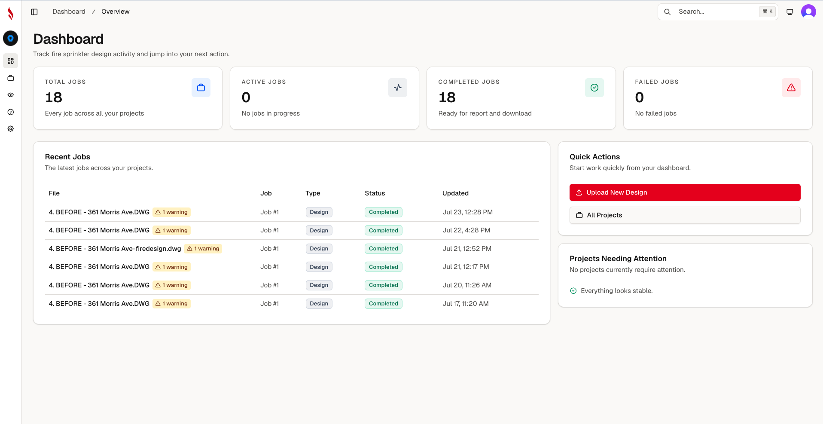Click Job #1 in the Jul 22 row
The width and height of the screenshot is (823, 424).
click(269, 230)
